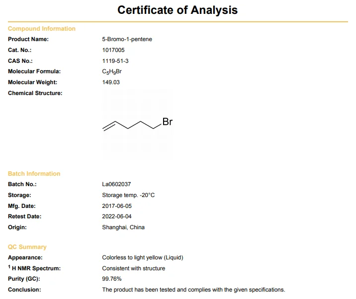Viewport: 356px width, 299px height.
Task: Select batch number La0602037
Action: [x=117, y=184]
